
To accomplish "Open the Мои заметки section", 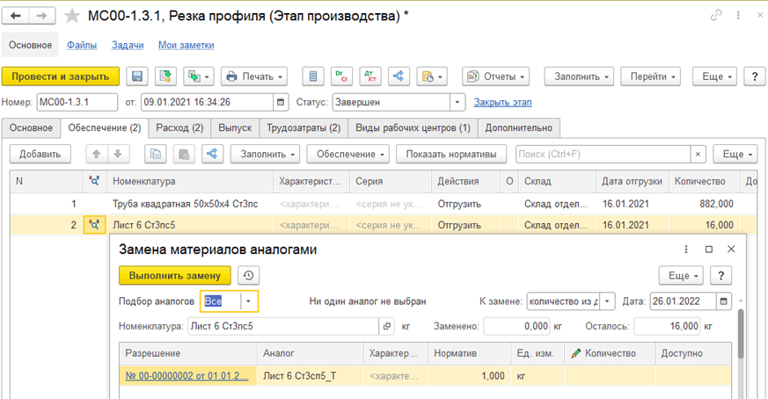I will 187,45.
